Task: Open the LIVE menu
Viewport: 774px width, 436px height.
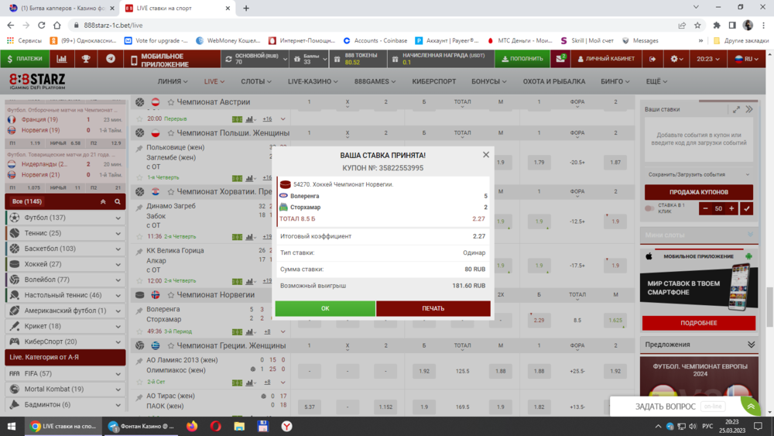Action: [214, 81]
